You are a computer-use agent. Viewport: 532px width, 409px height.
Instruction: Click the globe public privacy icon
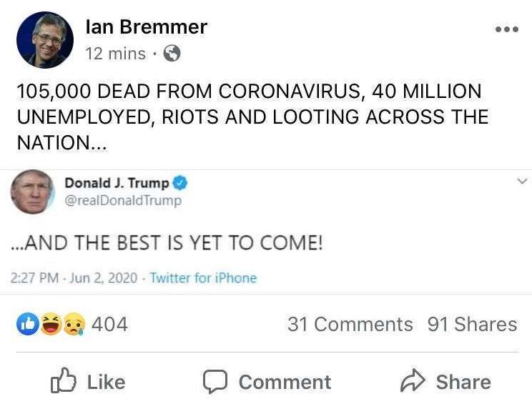[x=172, y=54]
